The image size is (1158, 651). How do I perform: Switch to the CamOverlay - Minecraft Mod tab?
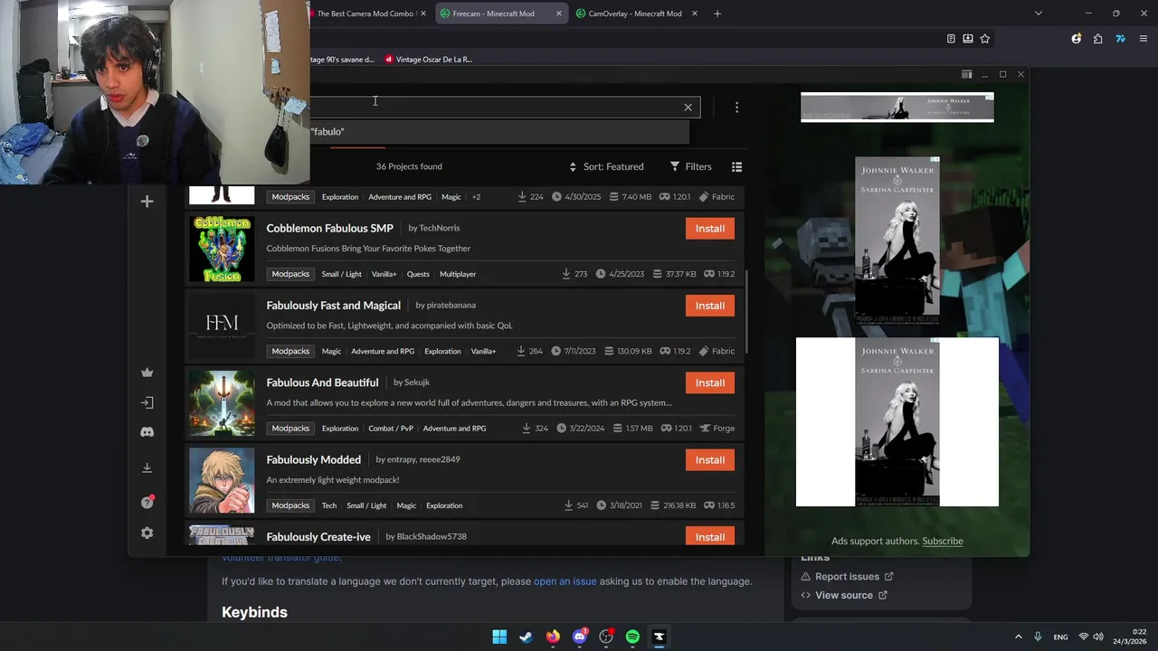(634, 14)
